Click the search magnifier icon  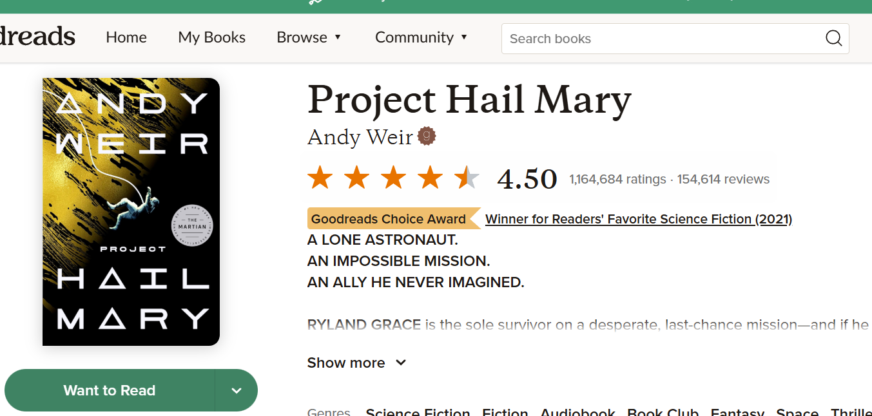(833, 39)
